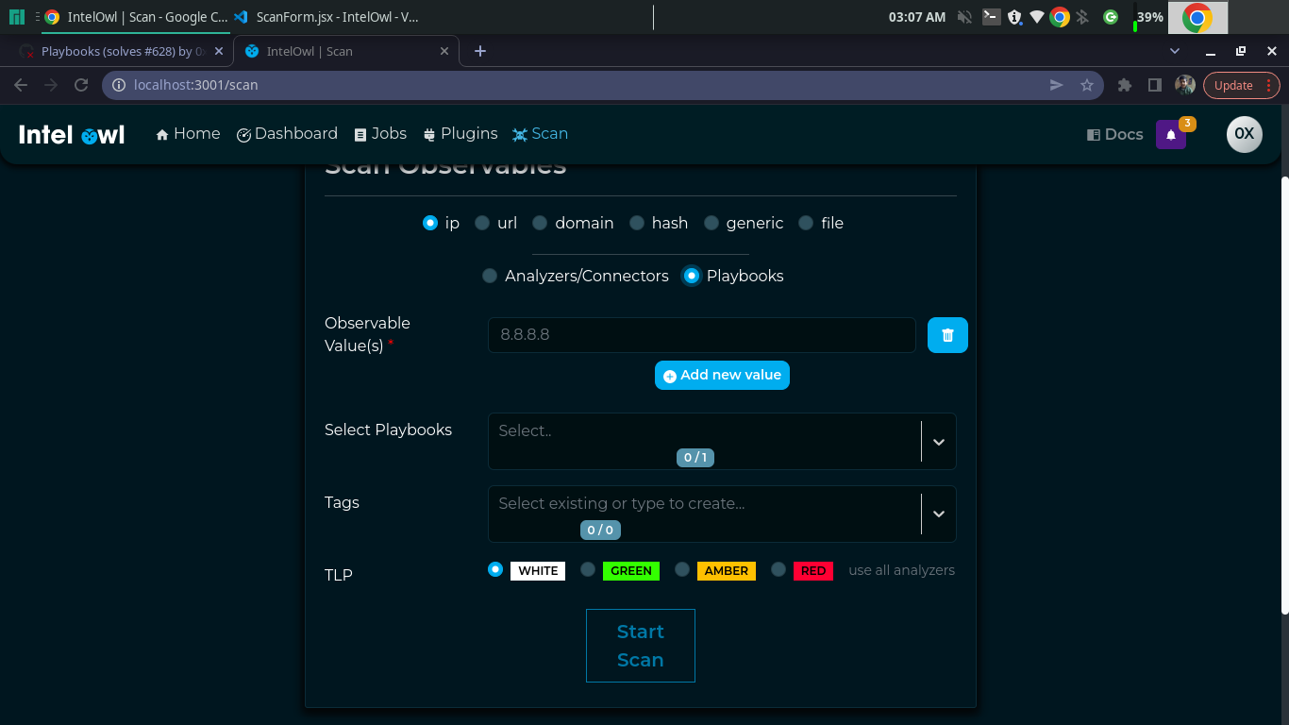Select the file observable type
The height and width of the screenshot is (725, 1289).
(x=806, y=223)
